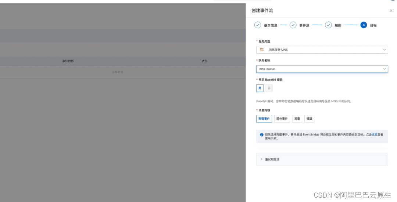This screenshot has width=397, height=202.
Task: Select 常量 message content
Action: coord(297,118)
